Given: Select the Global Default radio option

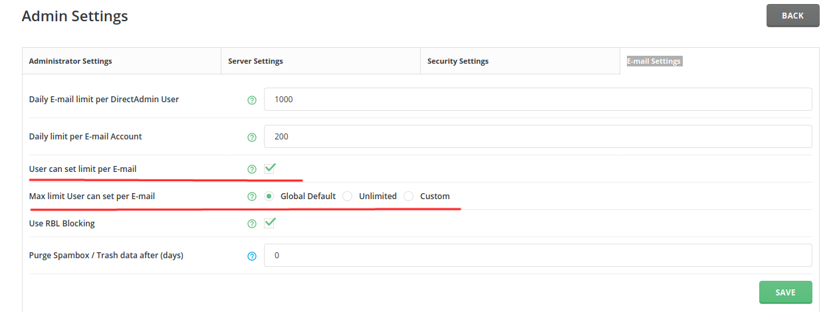Looking at the screenshot, I should [x=269, y=196].
